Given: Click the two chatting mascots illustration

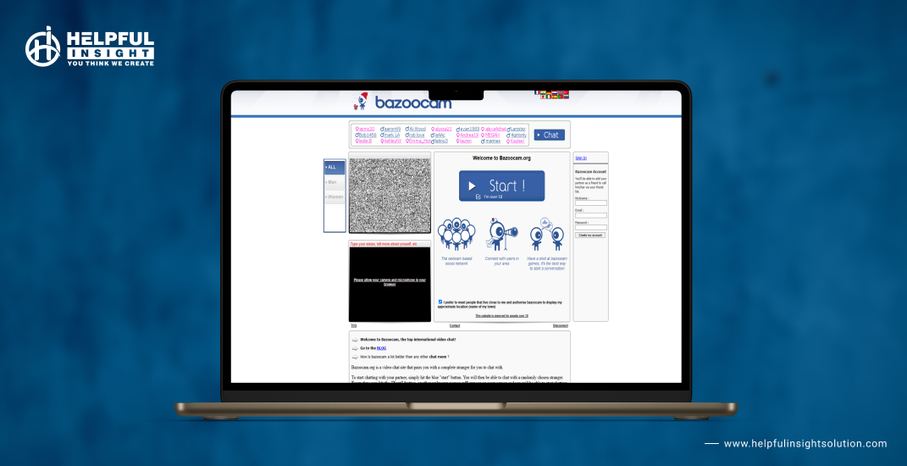Looking at the screenshot, I should (x=546, y=234).
